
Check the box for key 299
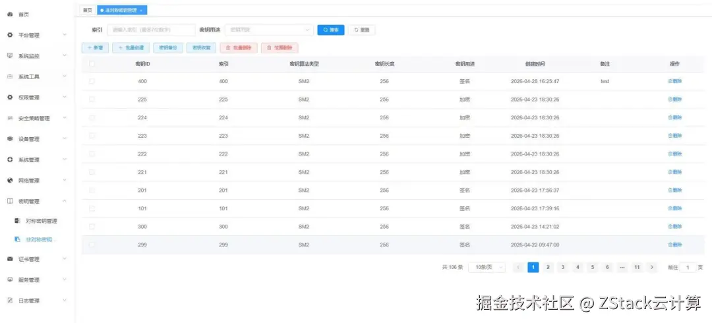92,245
